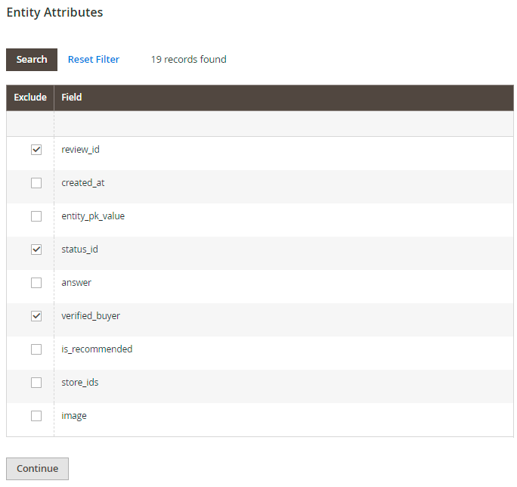Check the is_recommended exclude checkbox
The height and width of the screenshot is (487, 517).
point(36,349)
